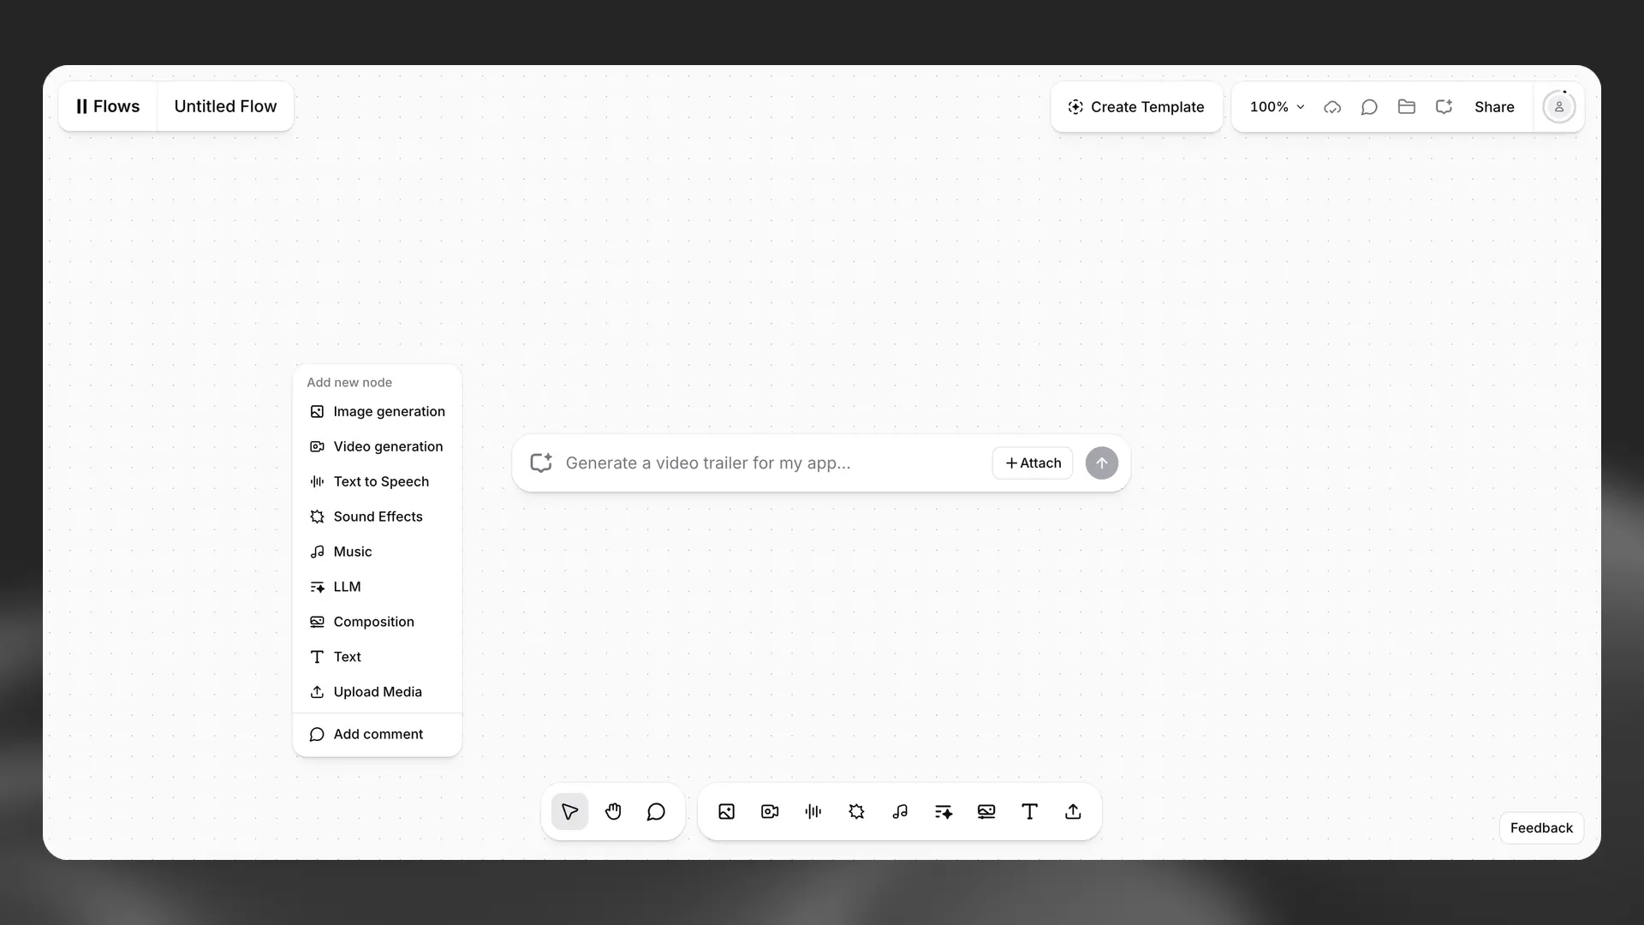Screen dimensions: 1644x925
Task: Pick Music from the node menu
Action: [377, 552]
